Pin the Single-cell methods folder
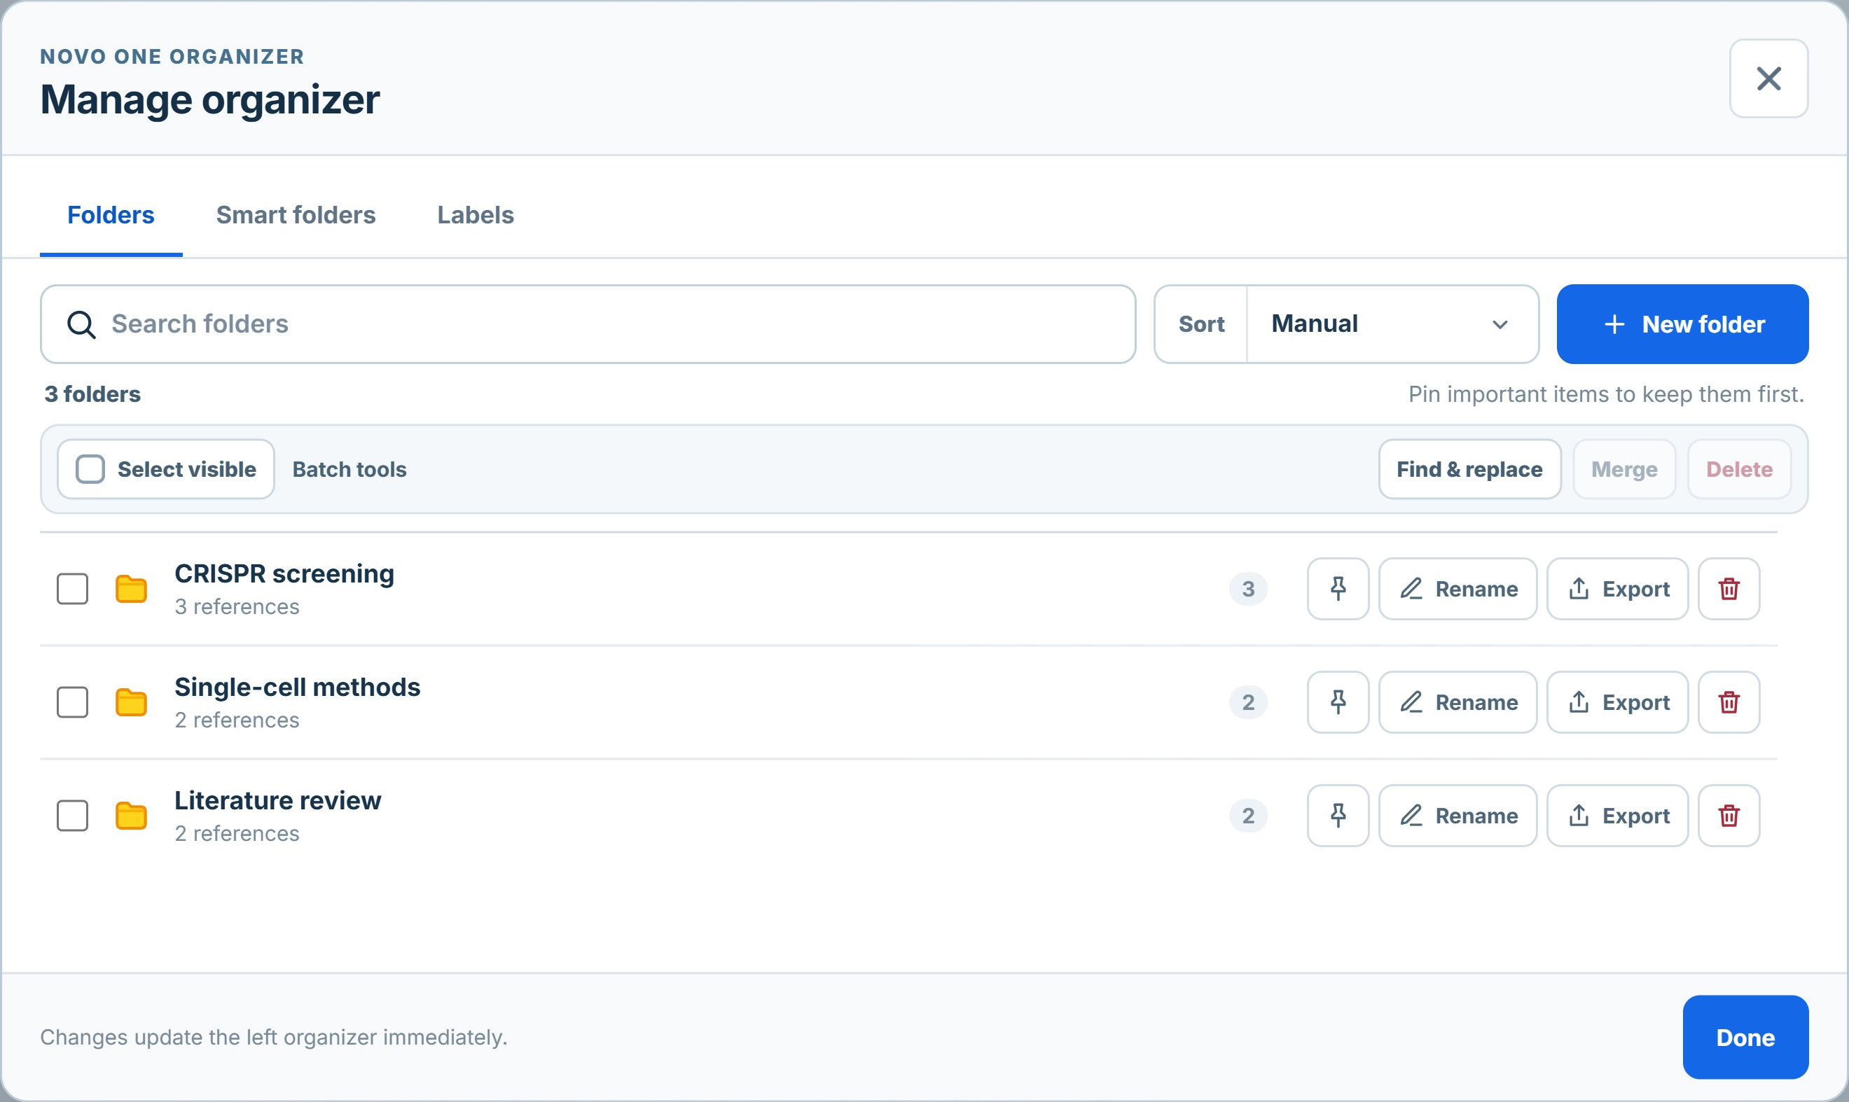The image size is (1849, 1102). [x=1338, y=702]
